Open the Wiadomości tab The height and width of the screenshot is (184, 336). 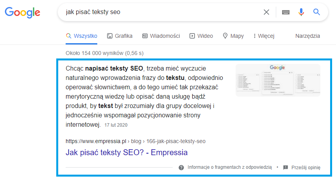161,36
